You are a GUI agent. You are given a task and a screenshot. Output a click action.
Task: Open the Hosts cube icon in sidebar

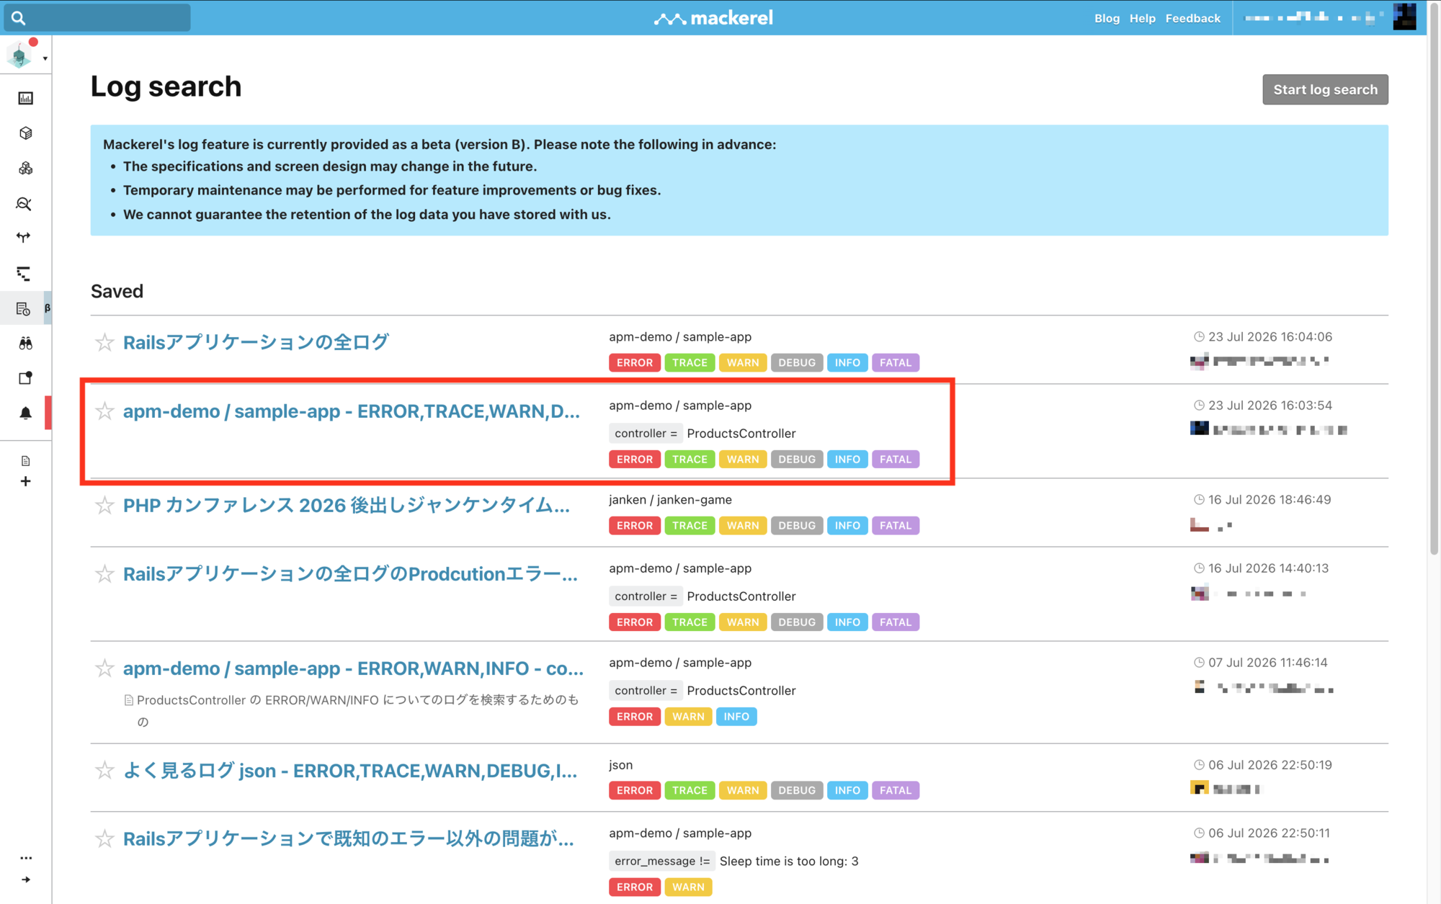point(25,133)
